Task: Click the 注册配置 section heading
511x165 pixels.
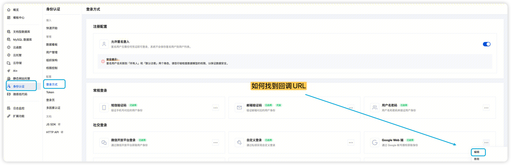Action: [100, 26]
